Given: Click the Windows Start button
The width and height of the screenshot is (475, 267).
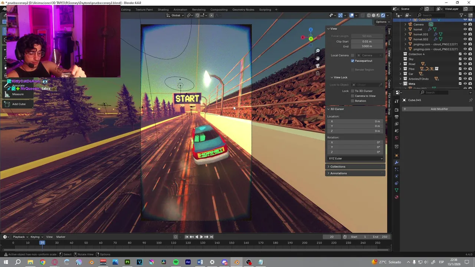Looking at the screenshot, I should click(x=6, y=262).
